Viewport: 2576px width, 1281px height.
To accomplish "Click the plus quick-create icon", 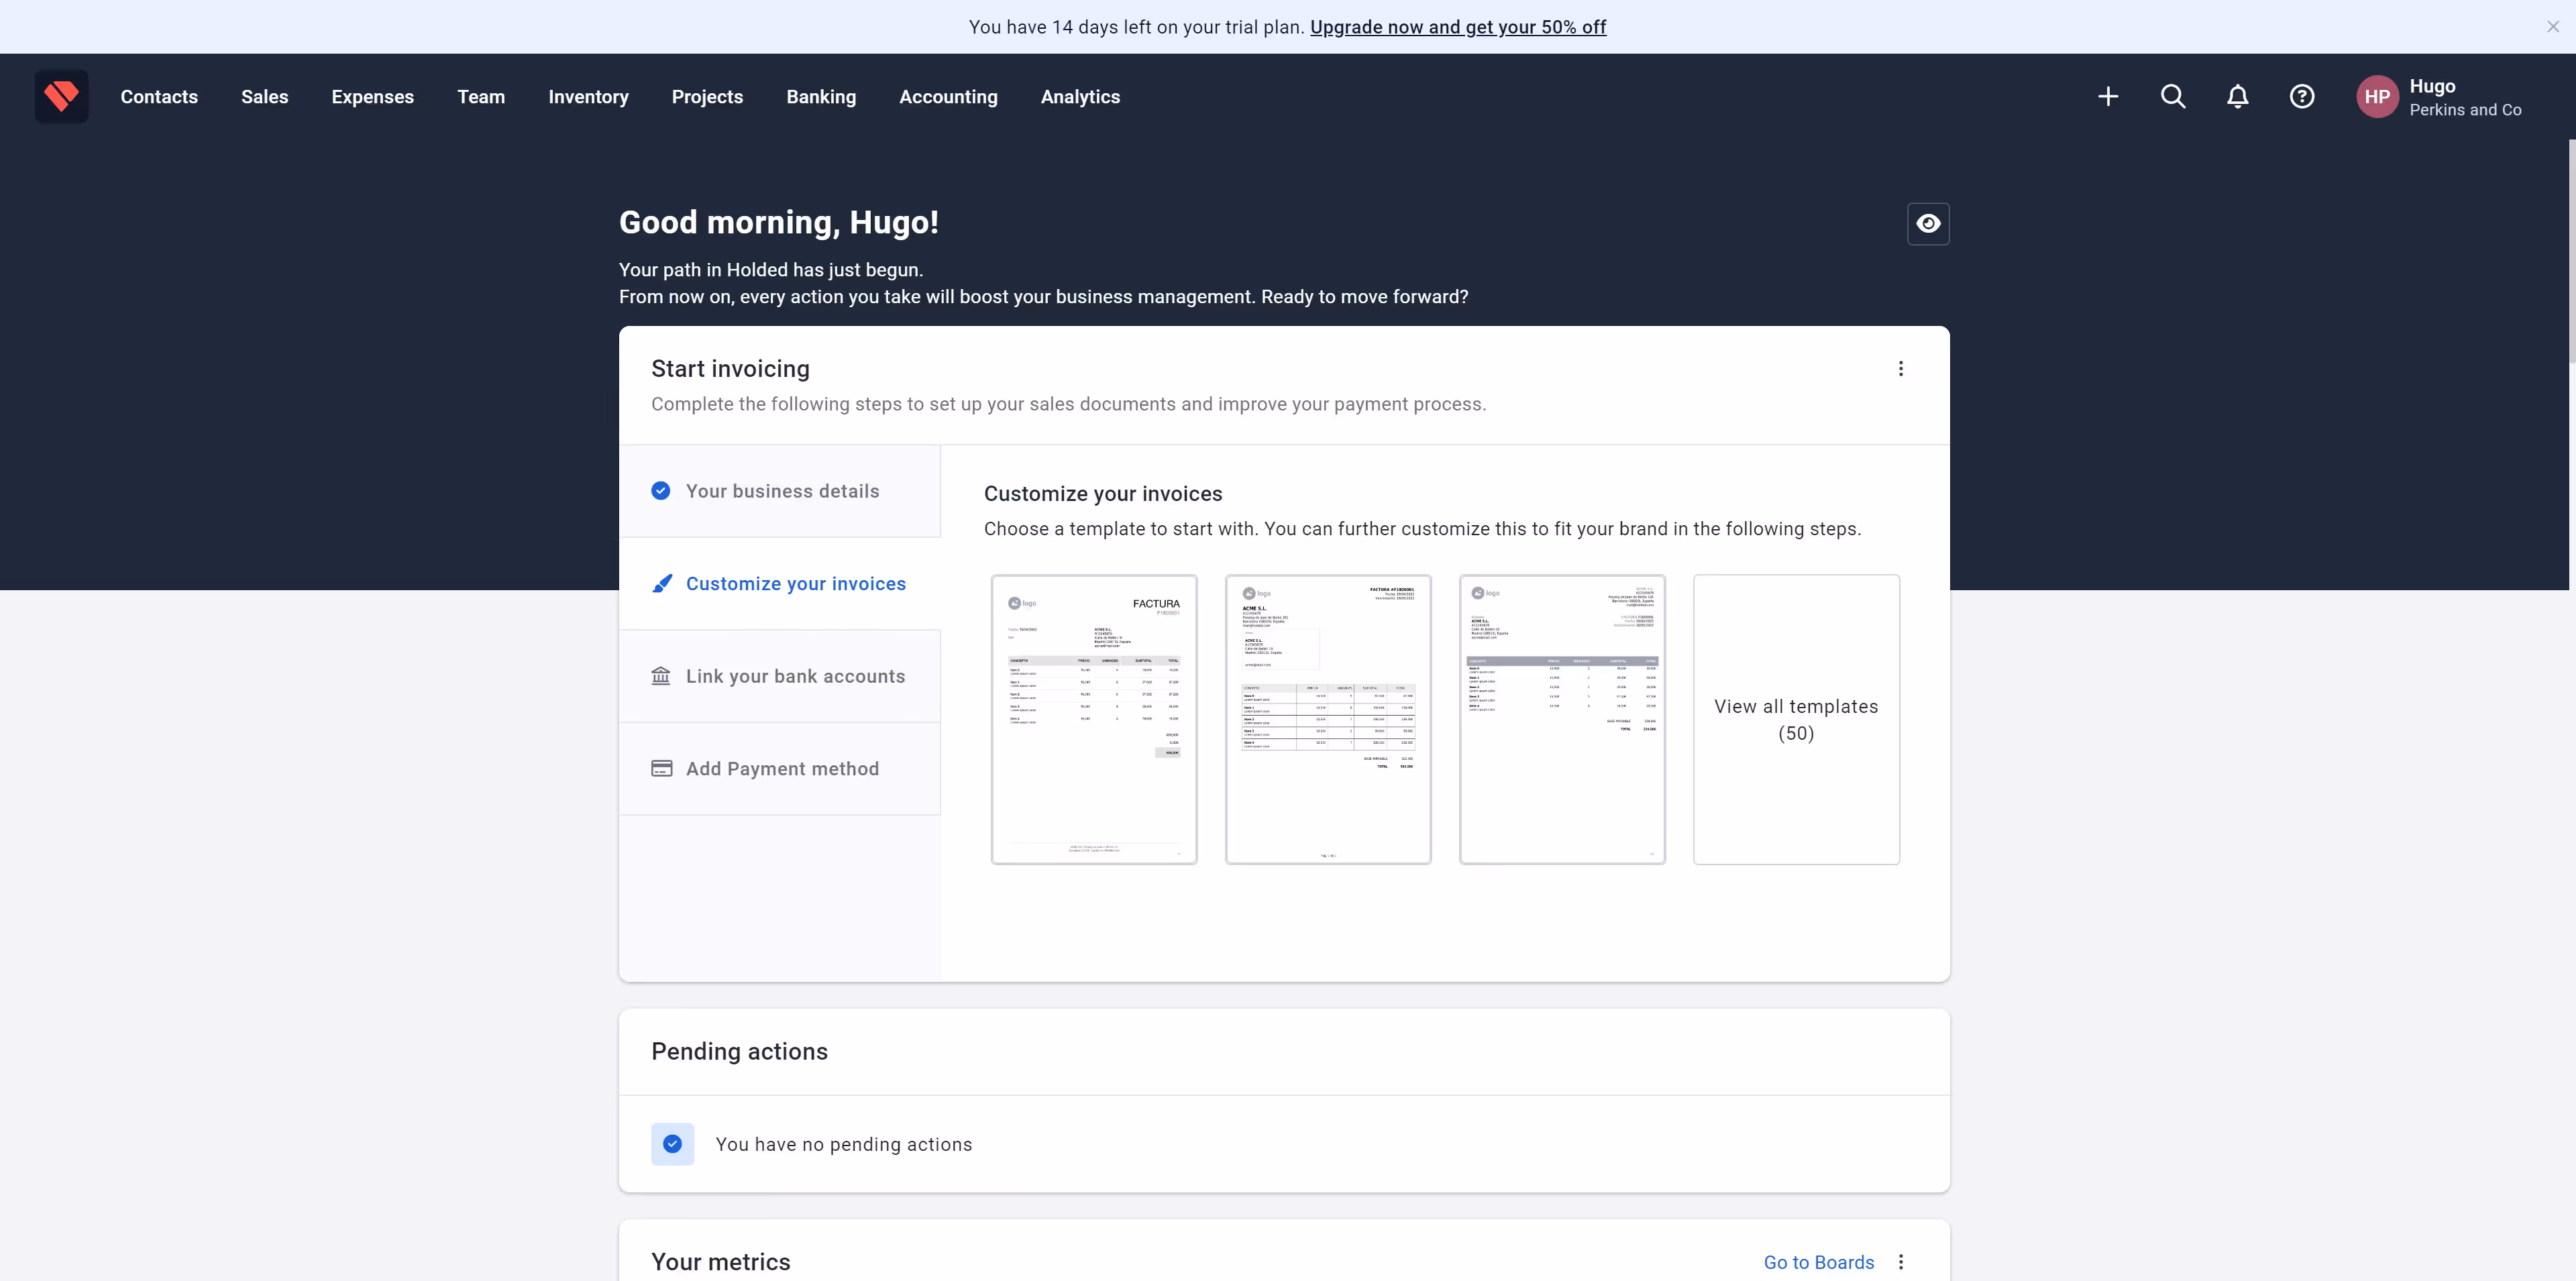I will click(2107, 96).
